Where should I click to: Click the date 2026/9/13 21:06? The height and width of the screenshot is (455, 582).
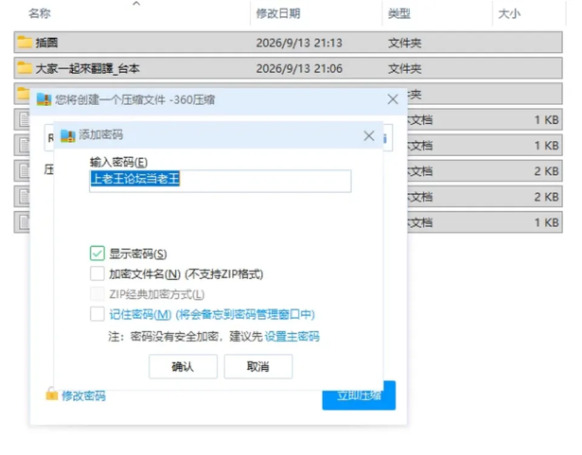pos(299,68)
